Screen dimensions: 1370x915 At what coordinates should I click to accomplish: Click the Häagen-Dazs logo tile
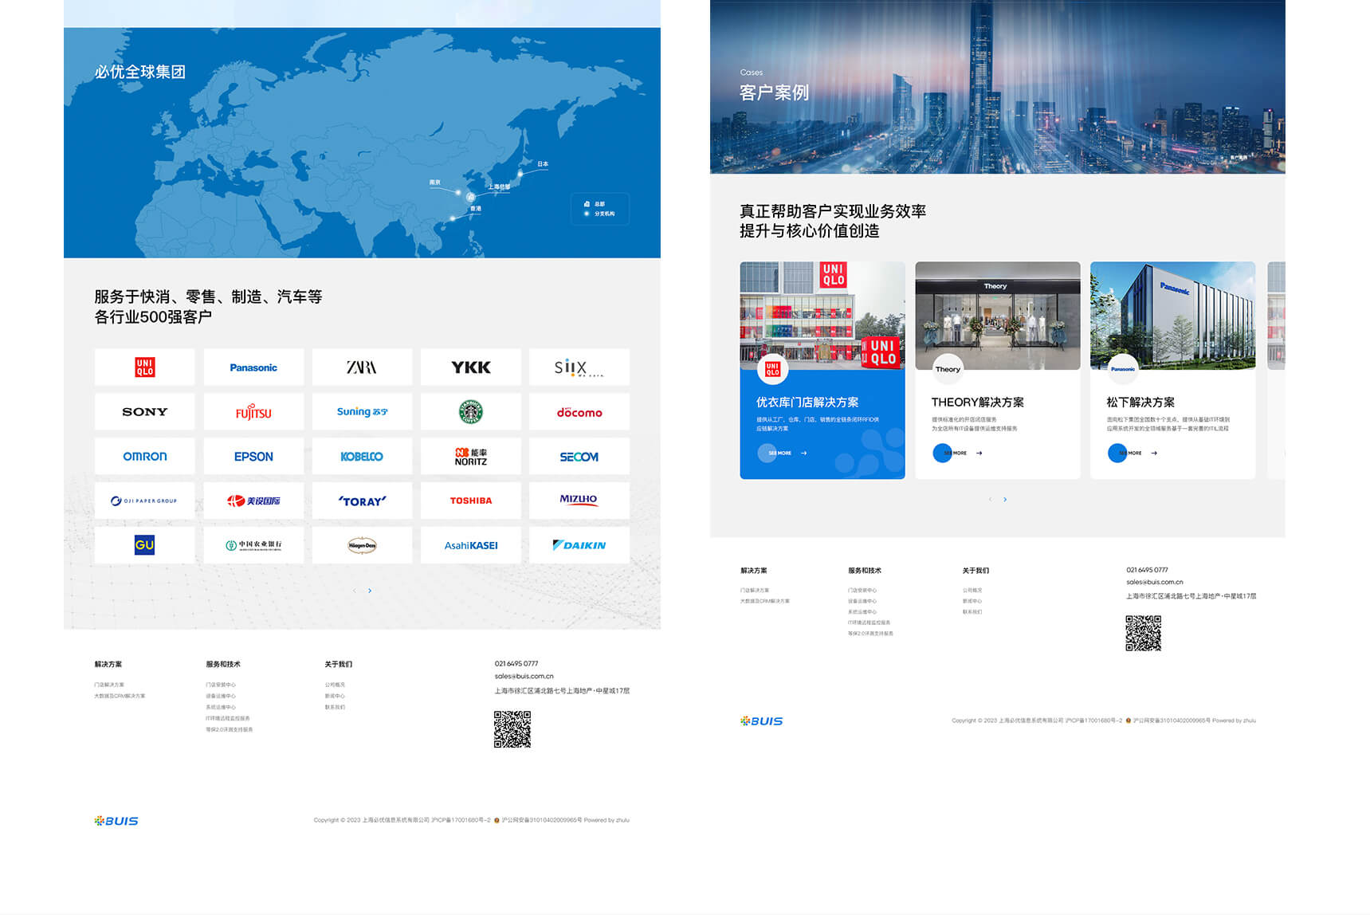(362, 545)
